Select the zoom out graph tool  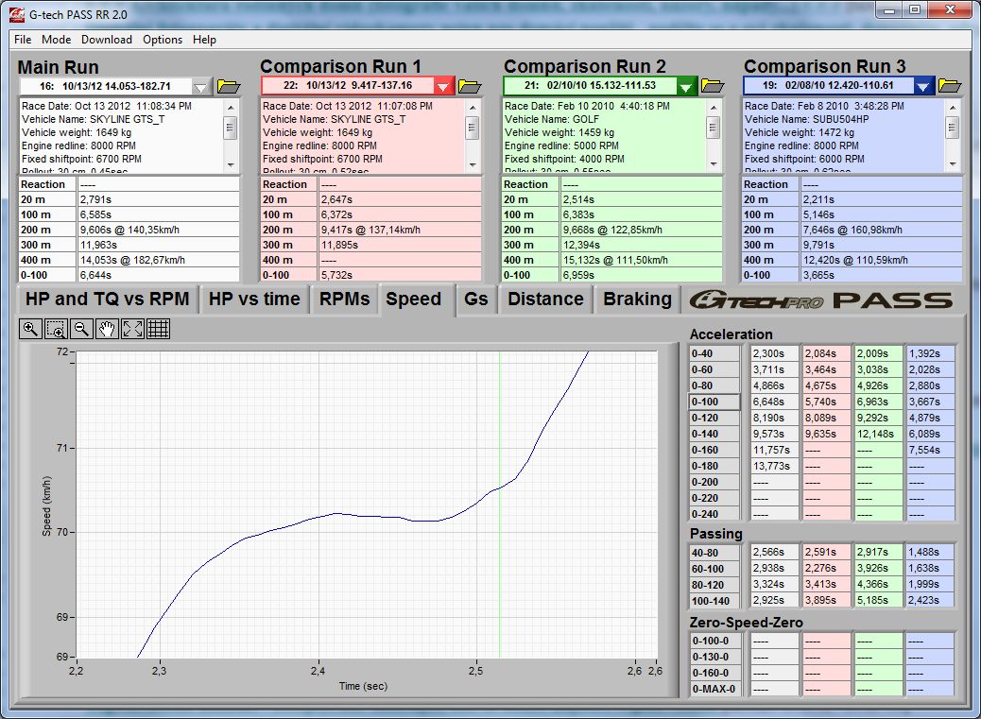tap(81, 329)
